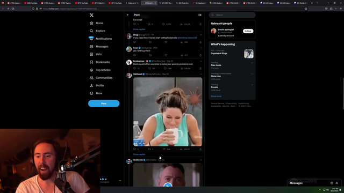Screen dimensions: 344x193
Task: Open more options for Alex Jones trend
Action: pos(252,63)
